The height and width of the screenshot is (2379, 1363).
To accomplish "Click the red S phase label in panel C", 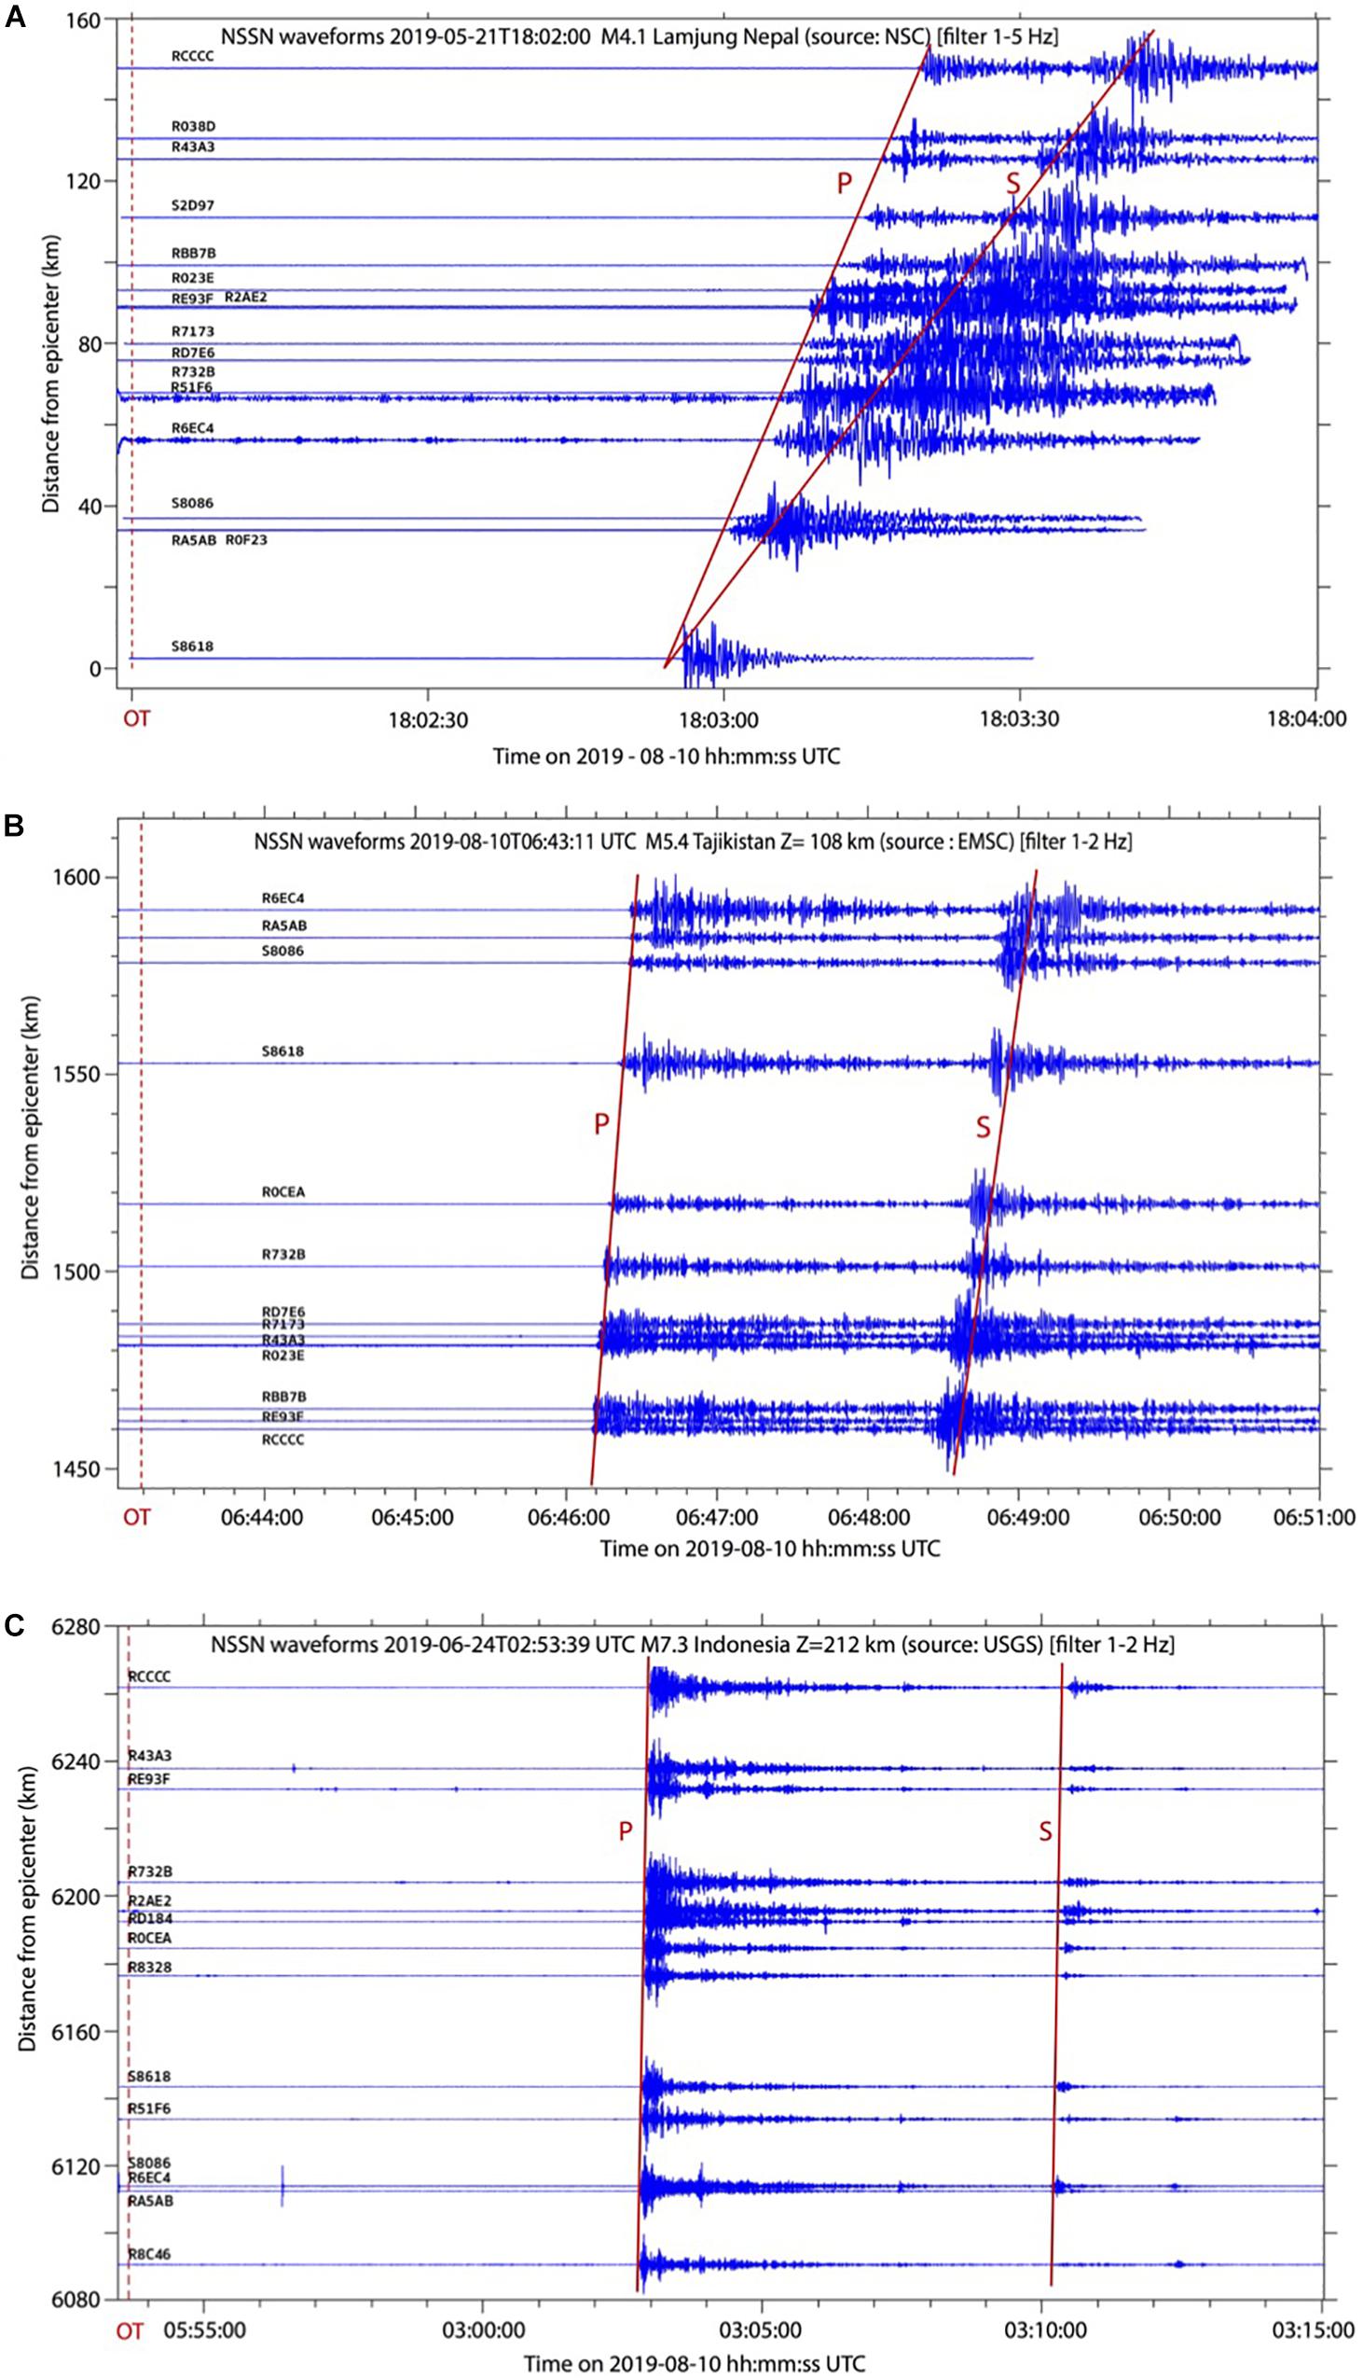I will [1046, 1832].
